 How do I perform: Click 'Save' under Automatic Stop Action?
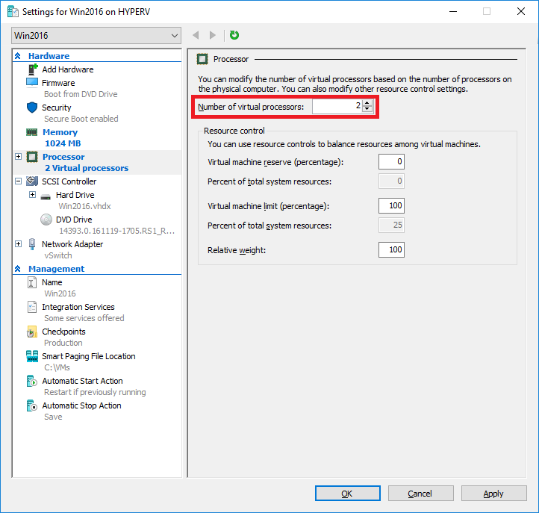tap(53, 417)
